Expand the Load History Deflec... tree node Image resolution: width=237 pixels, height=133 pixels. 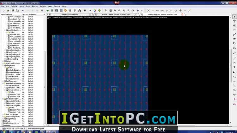pos(3,117)
